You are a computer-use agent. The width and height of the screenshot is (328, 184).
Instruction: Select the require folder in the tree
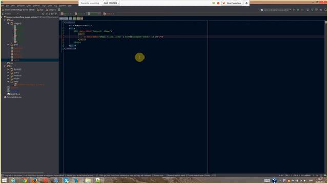click(15, 79)
